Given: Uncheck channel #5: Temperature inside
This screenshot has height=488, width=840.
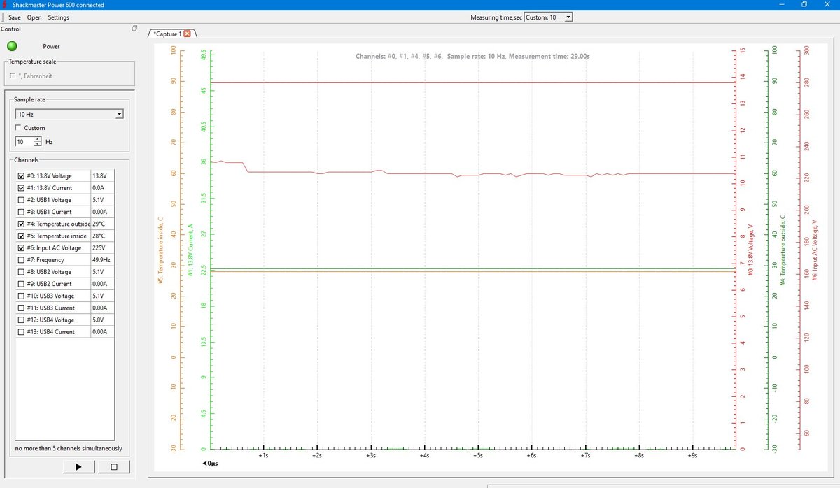Looking at the screenshot, I should click(20, 236).
